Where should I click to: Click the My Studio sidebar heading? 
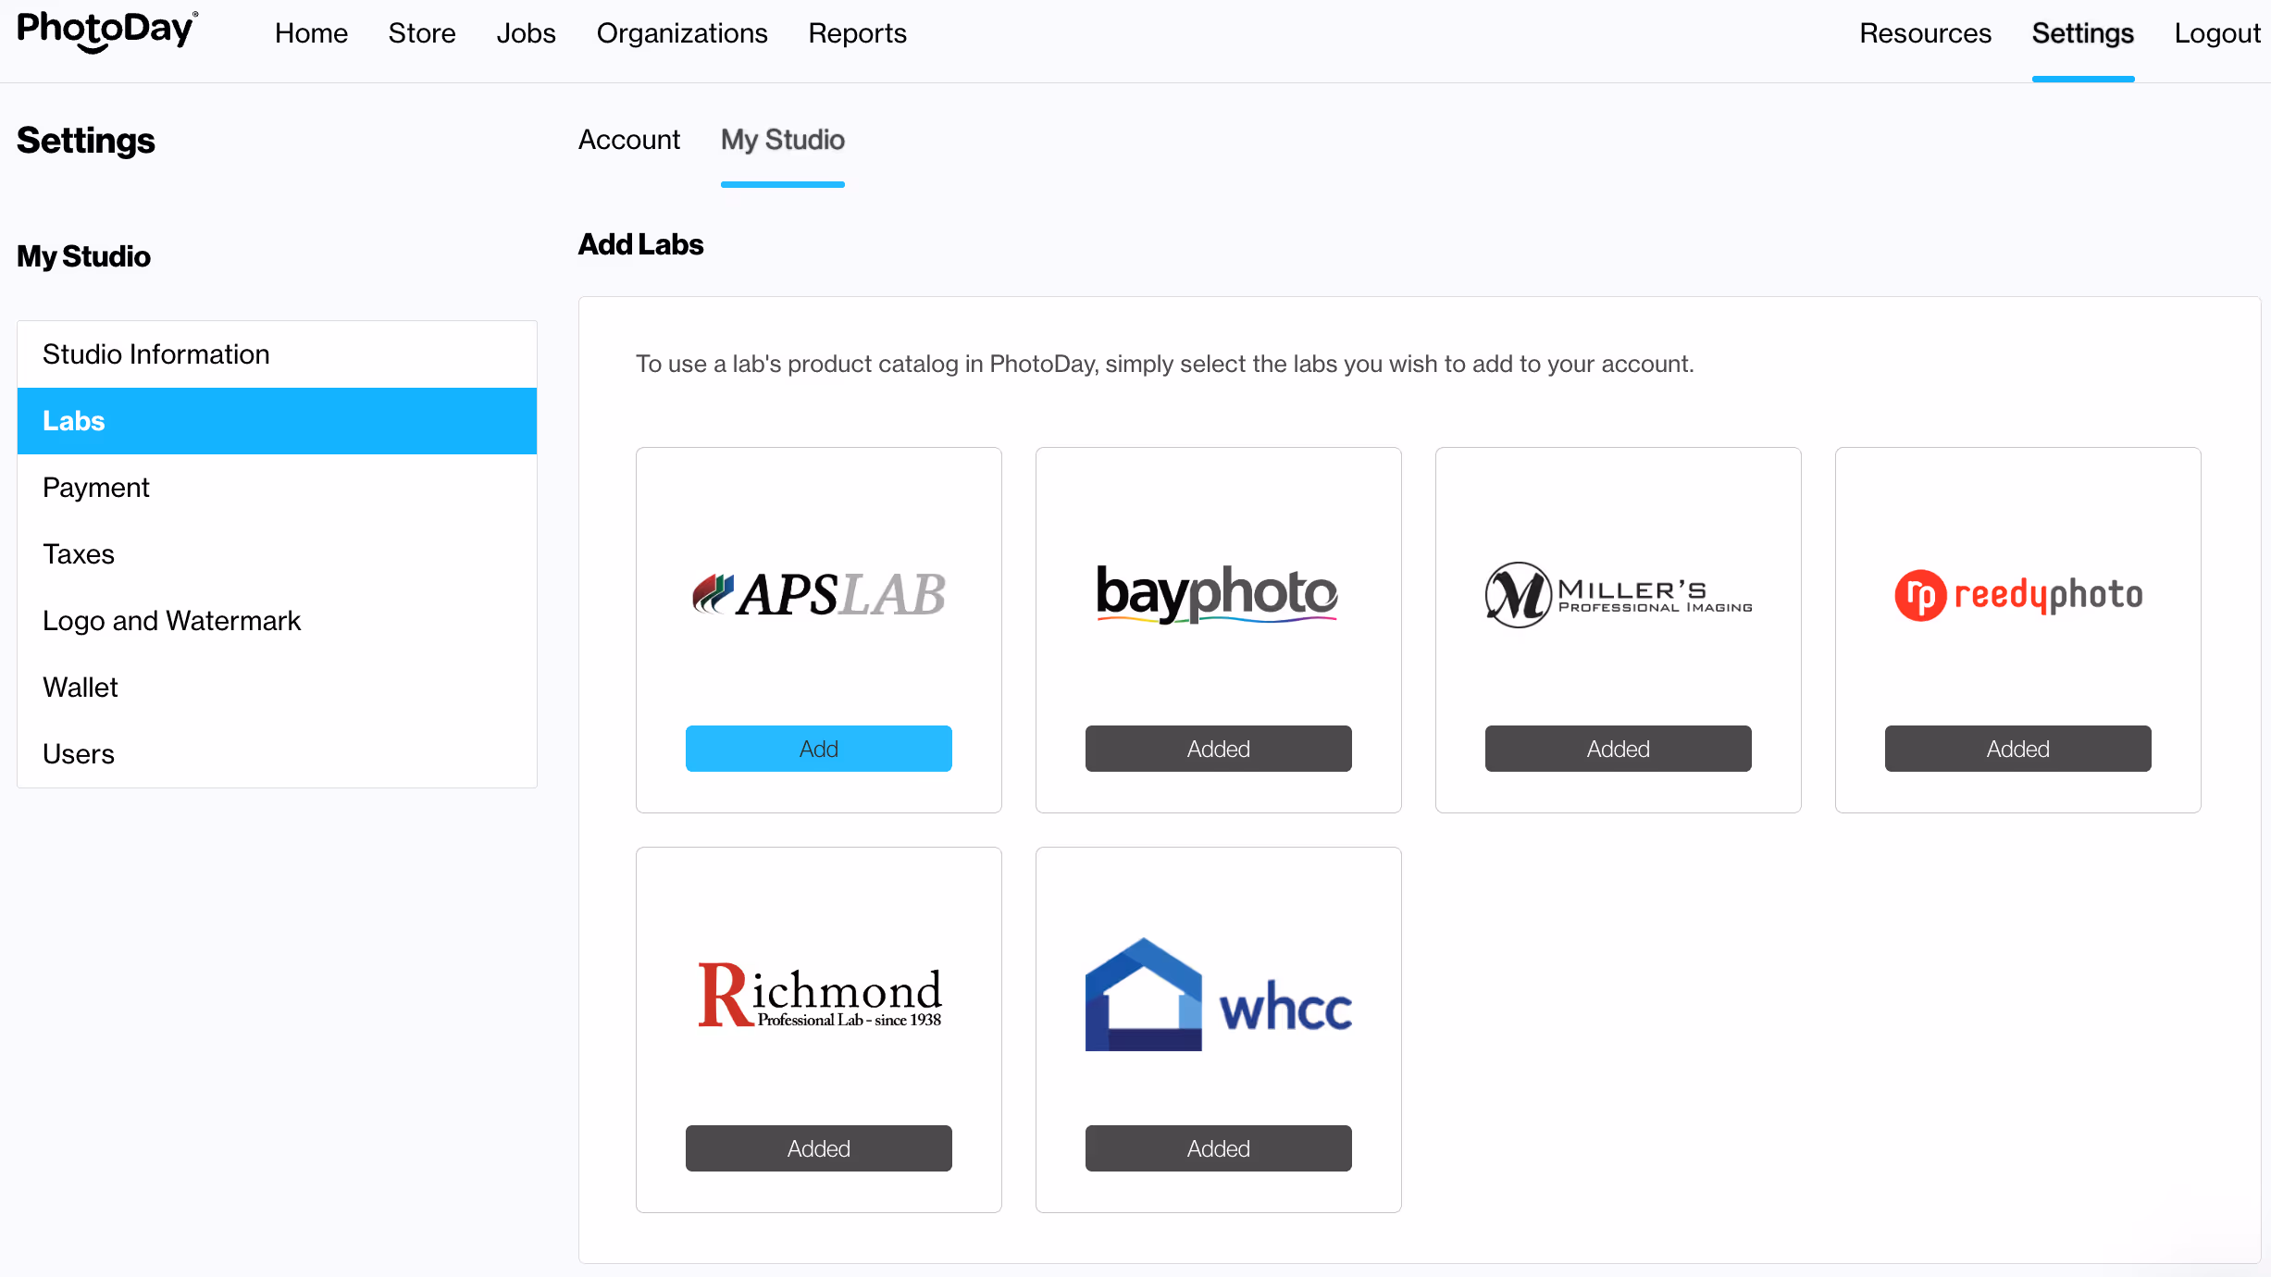(83, 256)
